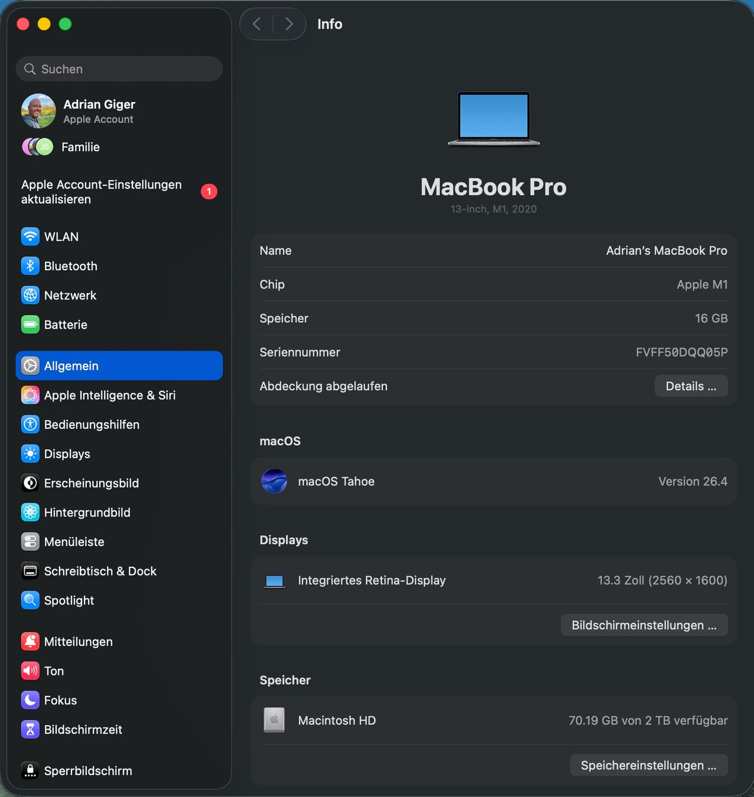Click the Bluetooth icon in the sidebar
Screen dimensions: 754x797
point(30,266)
